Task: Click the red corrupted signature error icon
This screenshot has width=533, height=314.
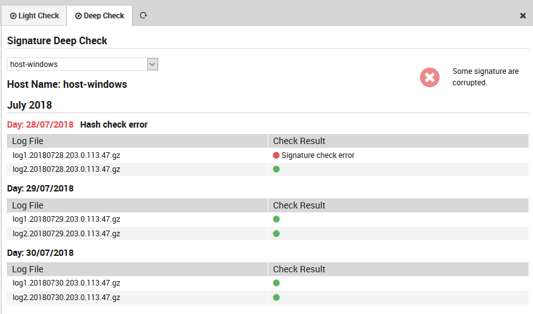Action: (x=429, y=77)
